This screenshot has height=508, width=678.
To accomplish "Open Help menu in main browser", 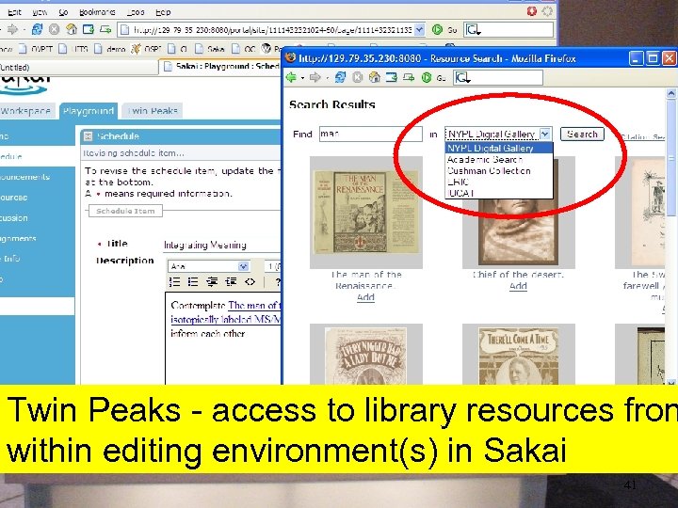I will (x=163, y=12).
